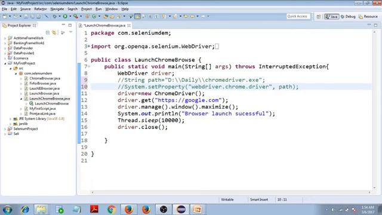Click the editor vertical scrollbar

click(x=374, y=110)
